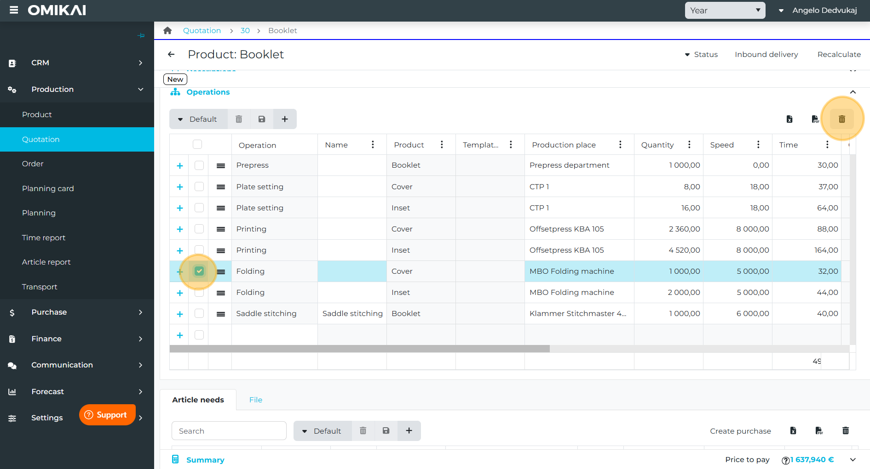Collapse the Operations section

(853, 92)
